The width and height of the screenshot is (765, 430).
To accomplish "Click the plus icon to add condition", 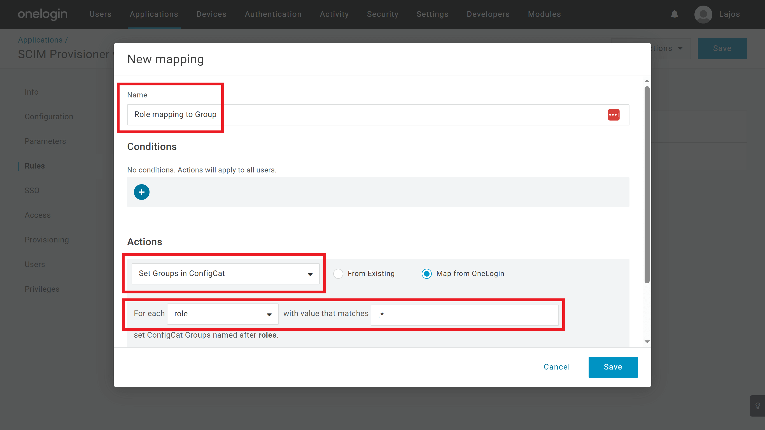I will click(141, 192).
